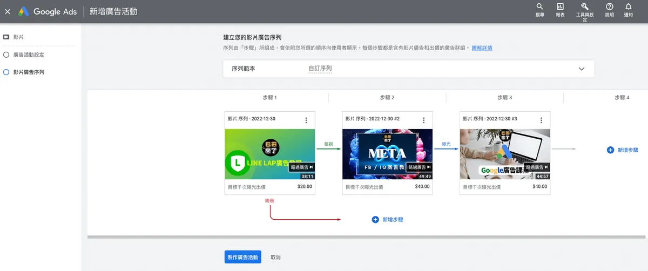Click the 新增步驟 plus icon below step 1

(375, 220)
